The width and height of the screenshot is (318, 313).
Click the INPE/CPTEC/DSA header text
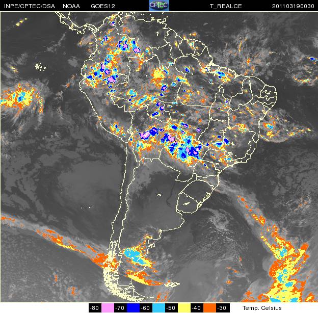[x=30, y=6]
